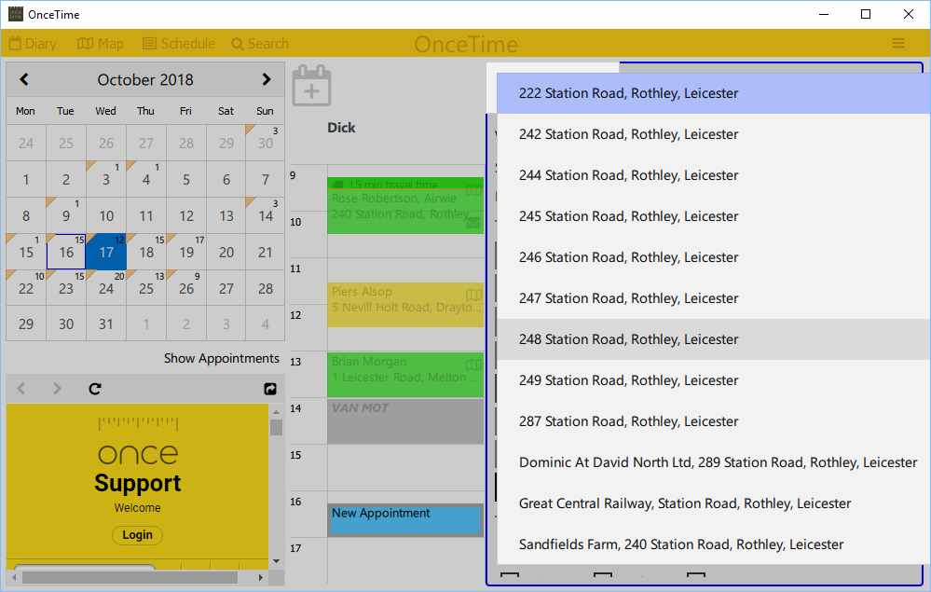Select October 16 in the calendar
The height and width of the screenshot is (592, 931).
click(66, 252)
